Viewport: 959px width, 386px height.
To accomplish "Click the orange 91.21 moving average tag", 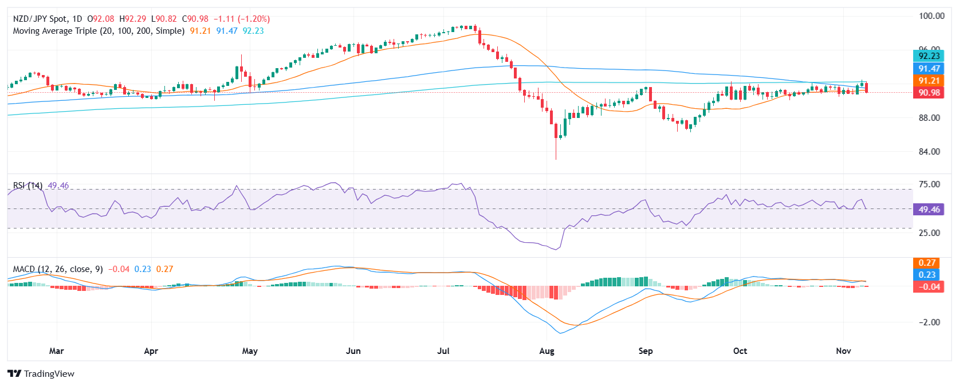I will (928, 81).
